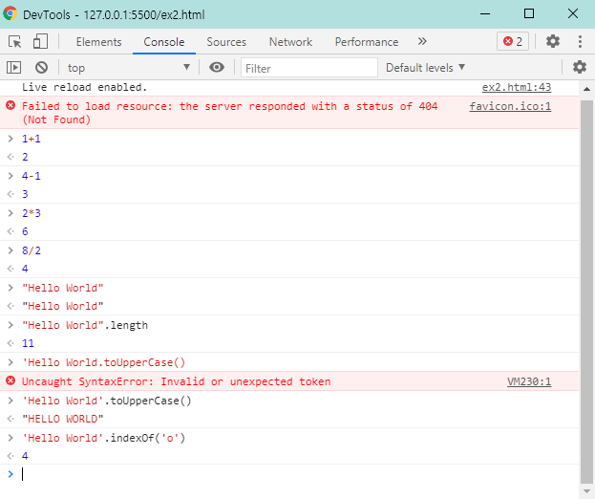Open the Sources tab

pos(226,42)
